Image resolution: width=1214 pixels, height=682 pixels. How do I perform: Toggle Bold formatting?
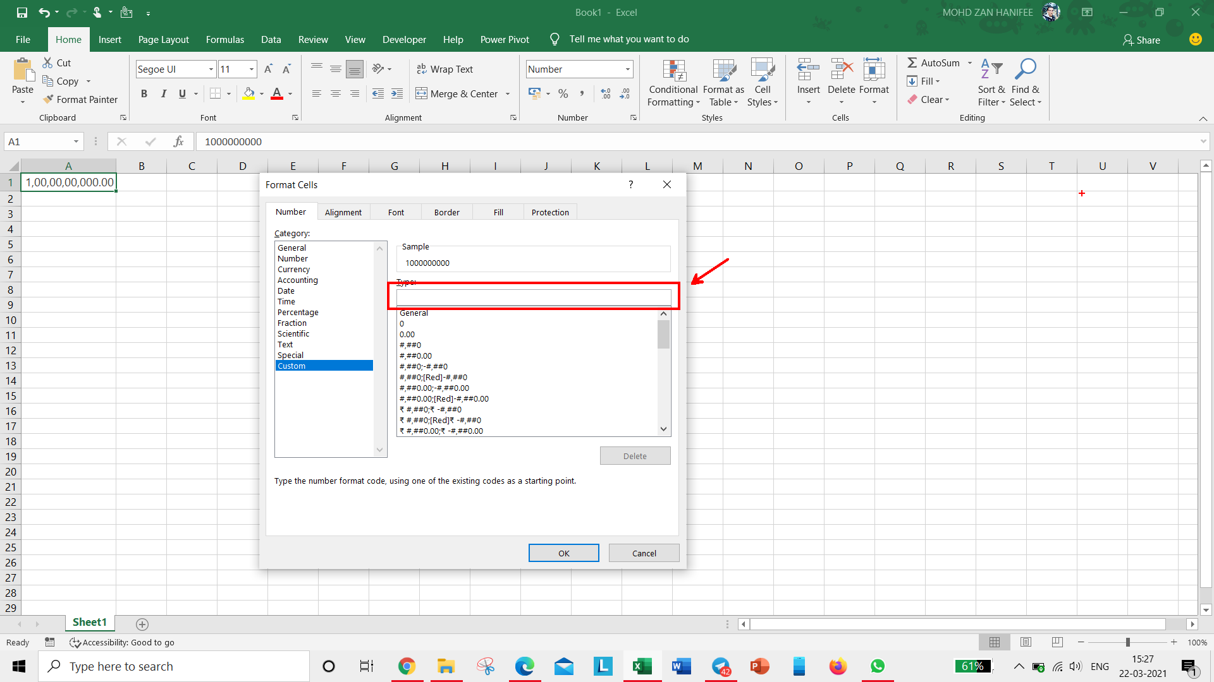[144, 93]
